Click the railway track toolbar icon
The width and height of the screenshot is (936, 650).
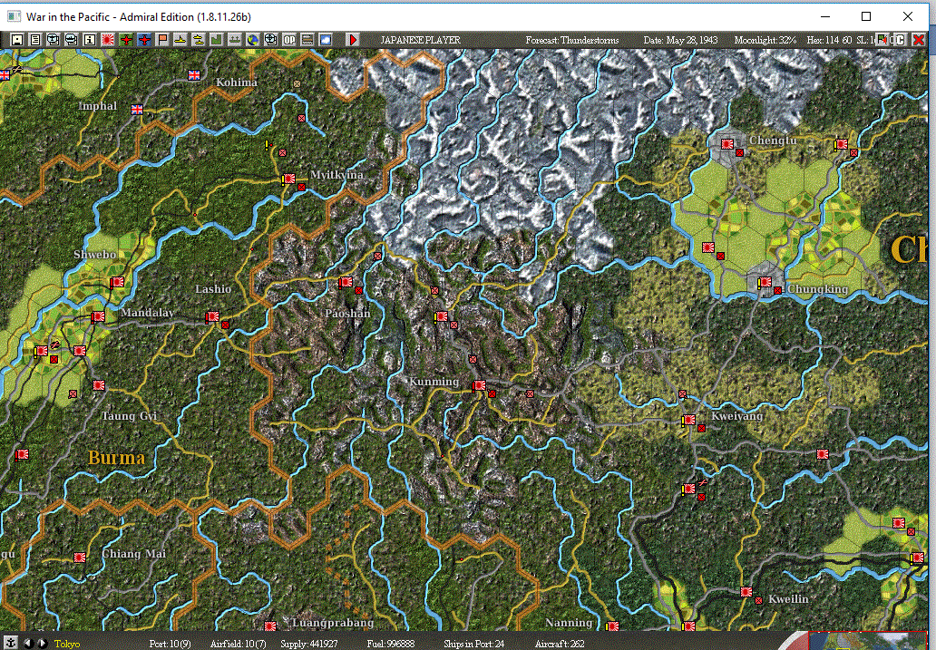coord(307,40)
